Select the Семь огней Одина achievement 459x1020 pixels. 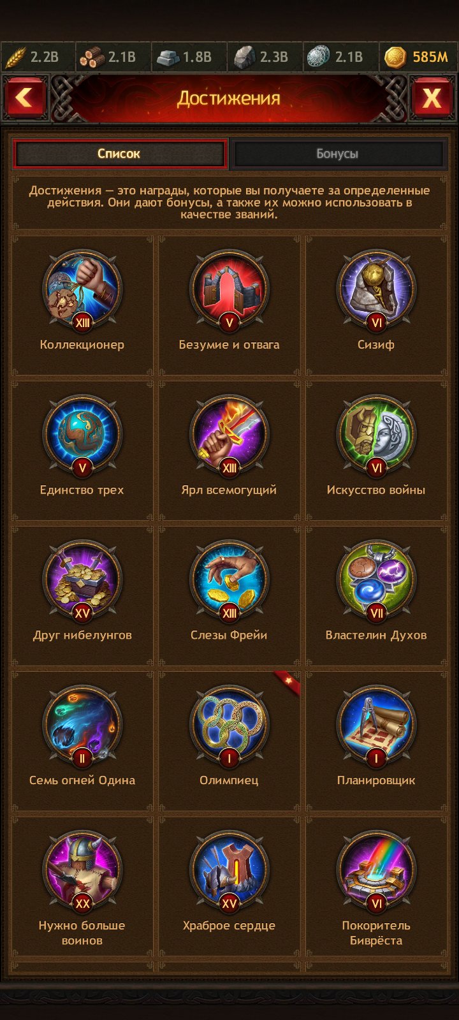(82, 725)
